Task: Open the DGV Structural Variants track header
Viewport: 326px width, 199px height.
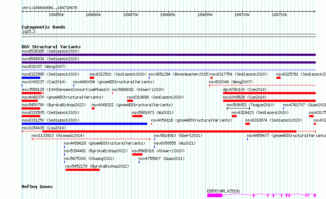Action: coord(51,47)
